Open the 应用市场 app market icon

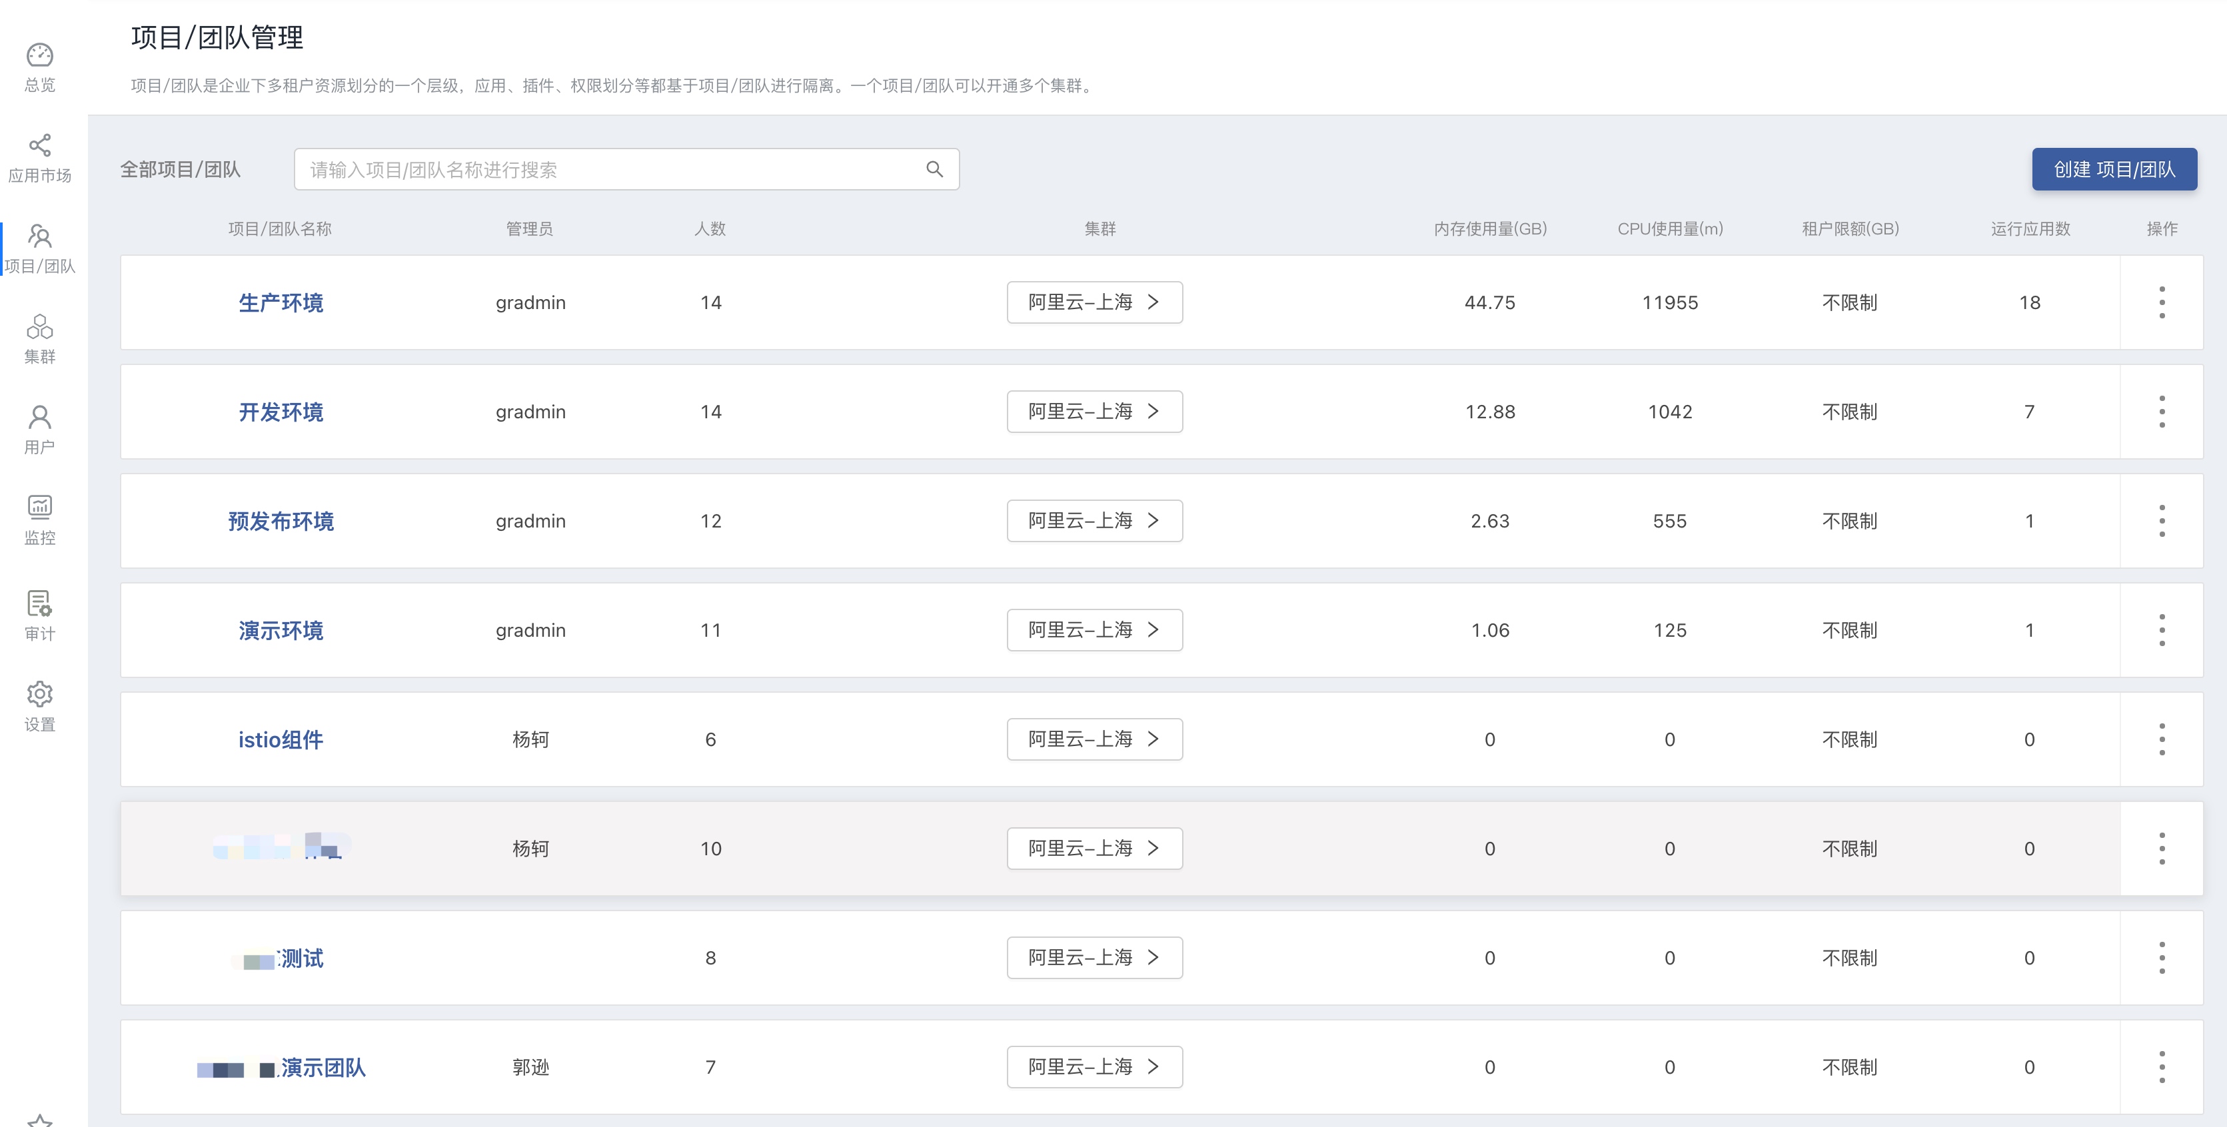point(40,145)
